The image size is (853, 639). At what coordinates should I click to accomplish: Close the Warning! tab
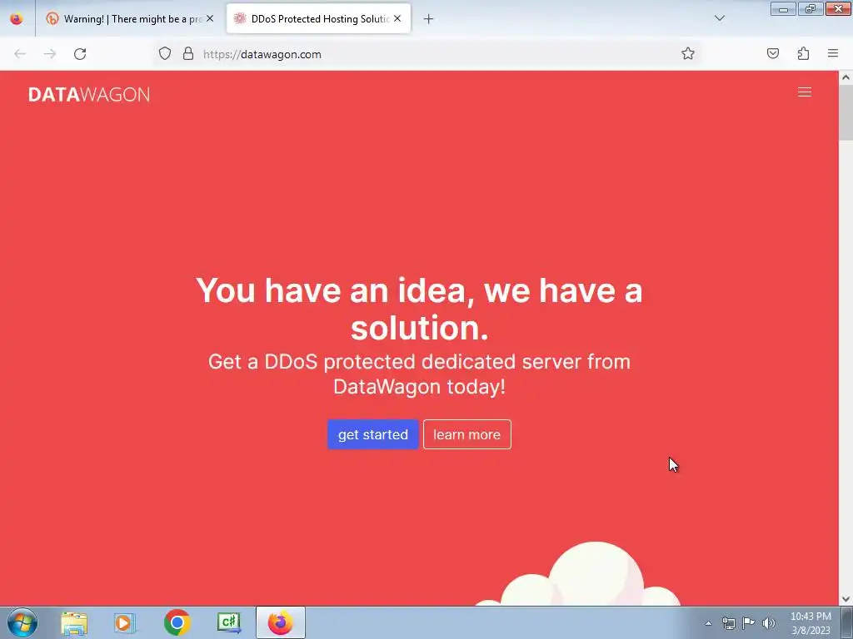[210, 18]
